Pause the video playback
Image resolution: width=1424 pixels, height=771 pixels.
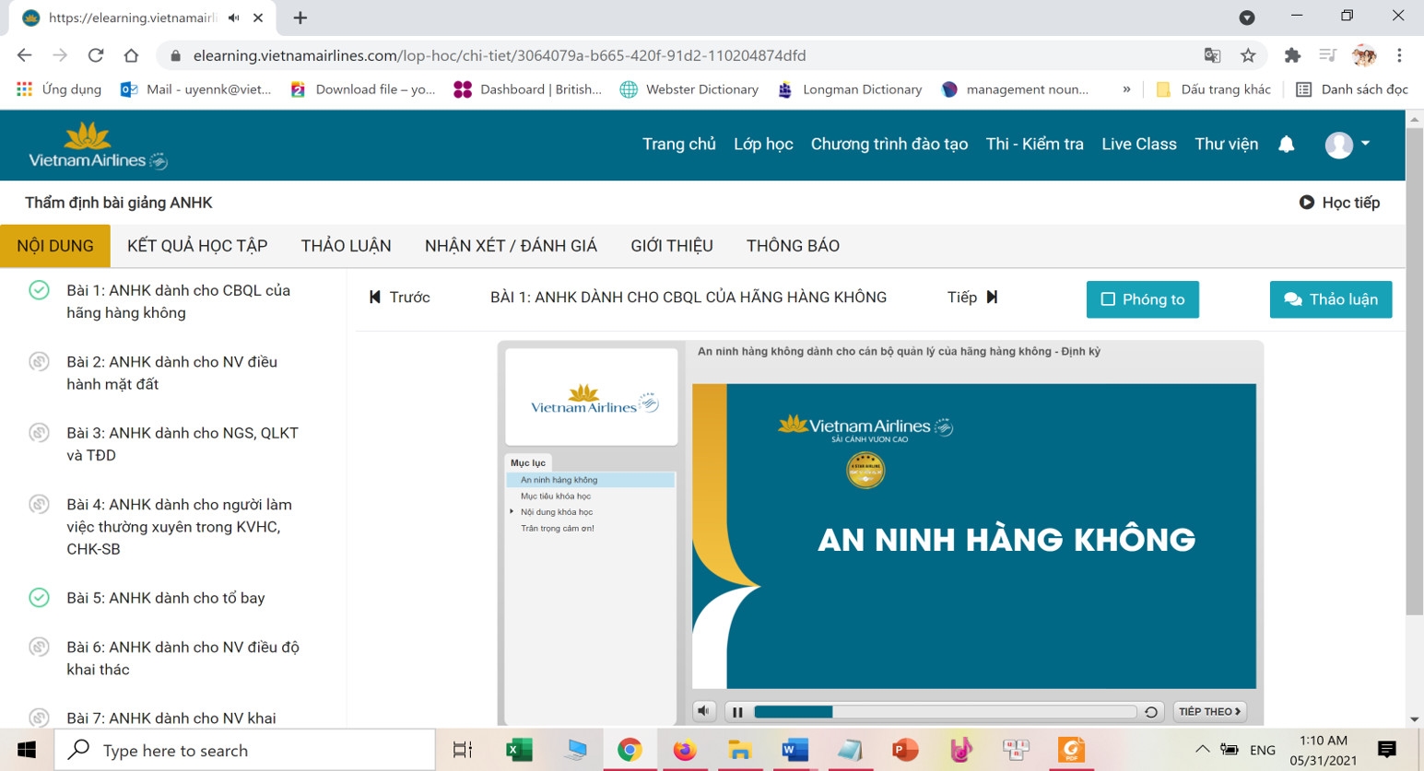click(737, 710)
